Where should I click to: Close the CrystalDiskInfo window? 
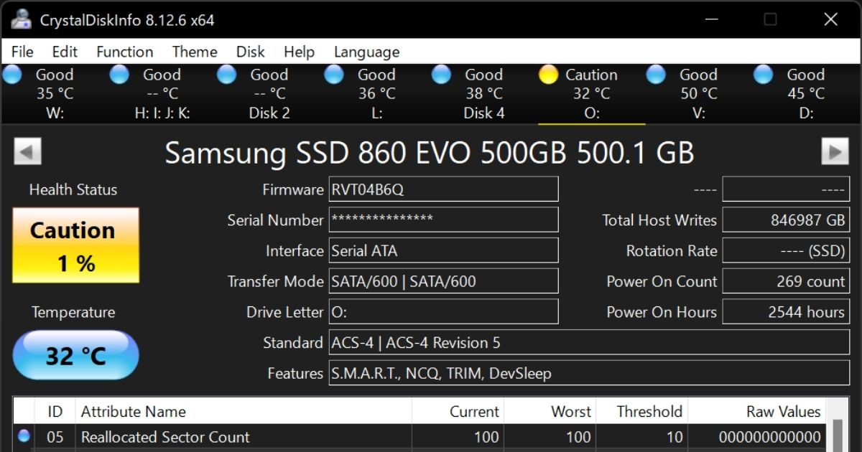coord(831,19)
